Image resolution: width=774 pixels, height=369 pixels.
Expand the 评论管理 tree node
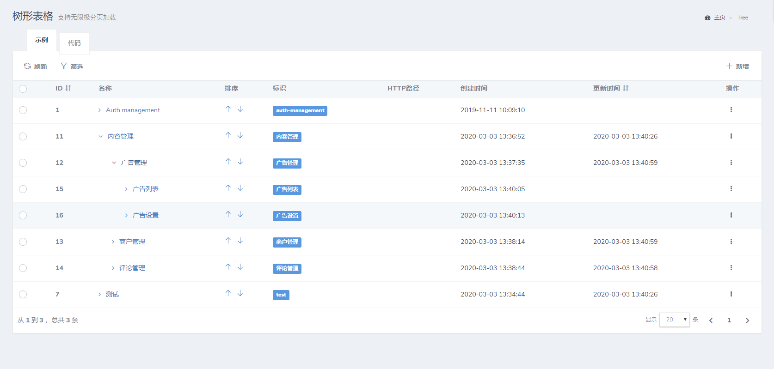[113, 268]
